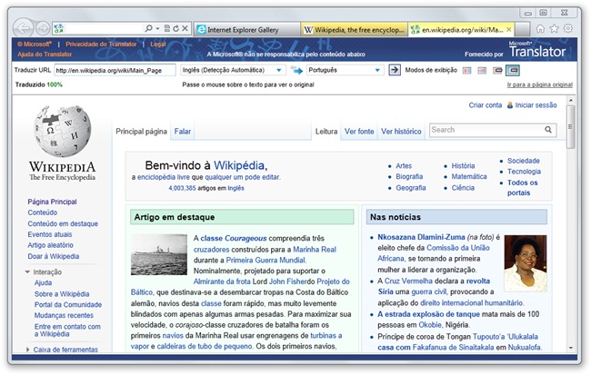Click the Wikipedia Search input field

[486, 130]
